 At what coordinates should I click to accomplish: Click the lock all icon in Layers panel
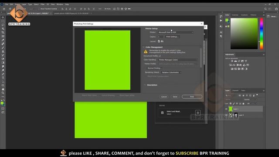243,103
